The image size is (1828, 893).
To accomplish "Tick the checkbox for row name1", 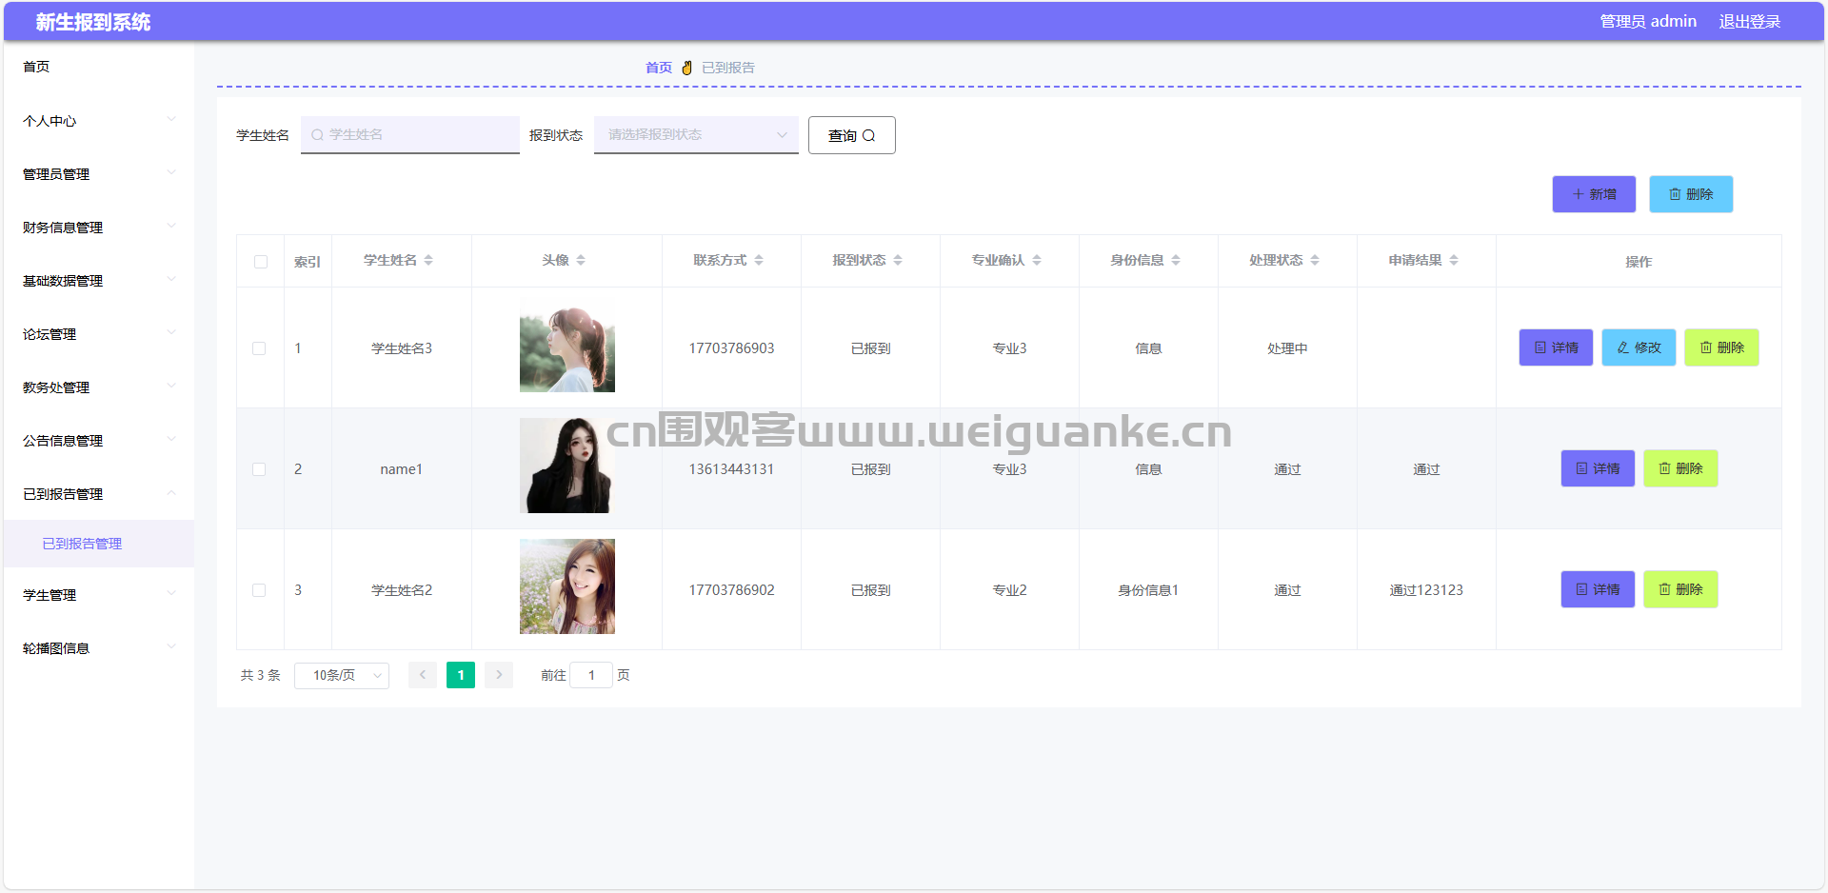I will point(259,469).
